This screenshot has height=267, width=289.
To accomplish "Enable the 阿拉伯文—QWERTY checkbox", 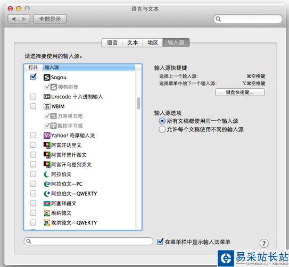I will pyautogui.click(x=33, y=194).
